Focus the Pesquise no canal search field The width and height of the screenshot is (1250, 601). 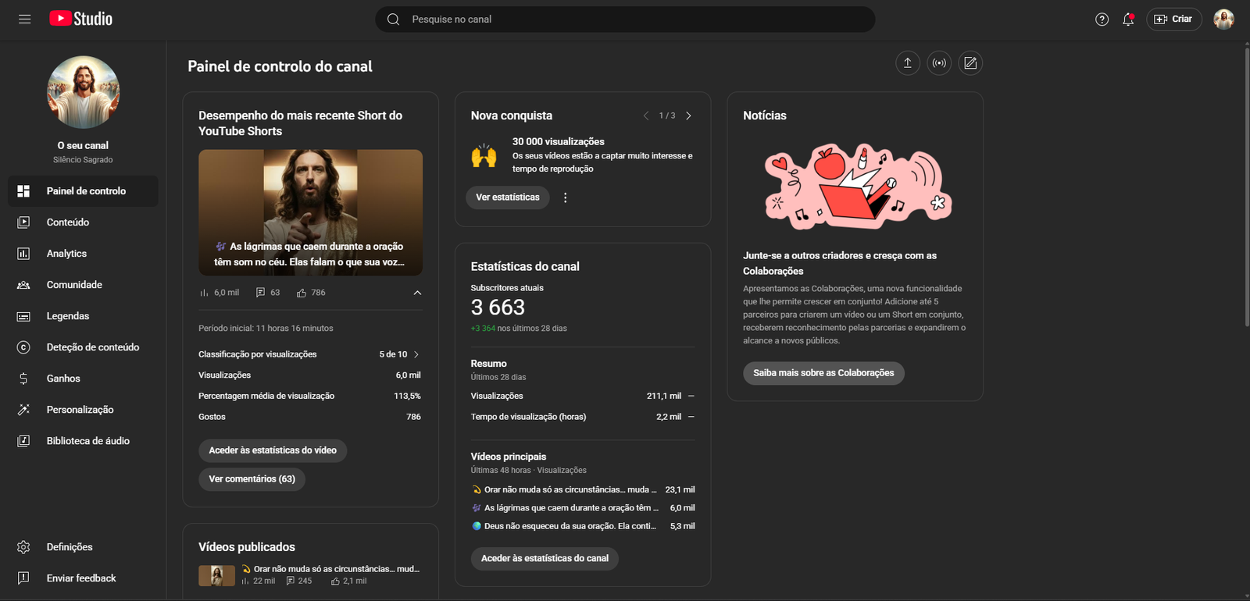[x=625, y=20]
